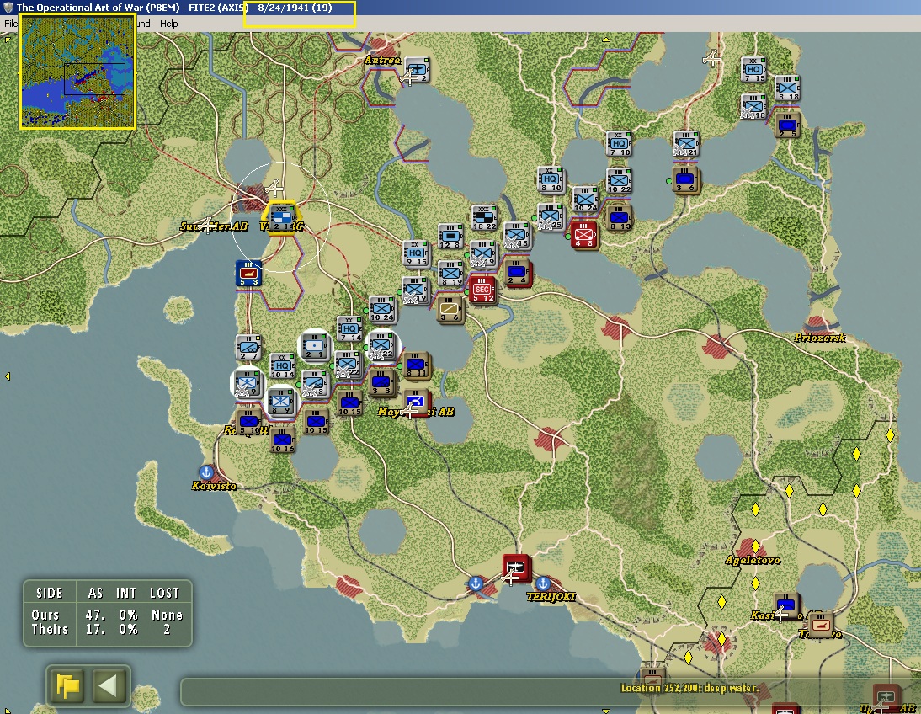The height and width of the screenshot is (714, 921).
Task: Select the HQ unit labeled 7 15
Action: click(x=754, y=69)
